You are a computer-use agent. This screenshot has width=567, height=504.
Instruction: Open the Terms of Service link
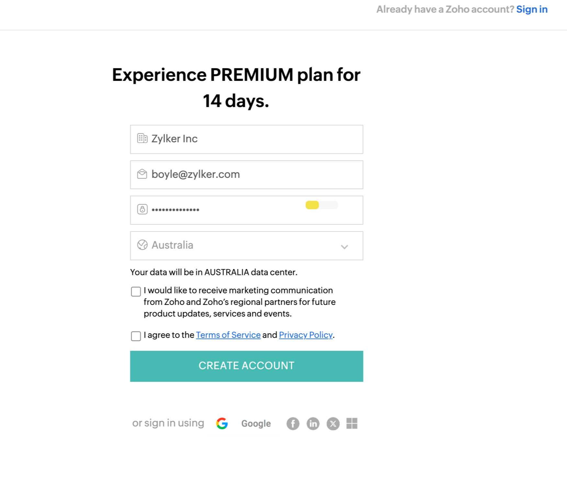click(228, 335)
